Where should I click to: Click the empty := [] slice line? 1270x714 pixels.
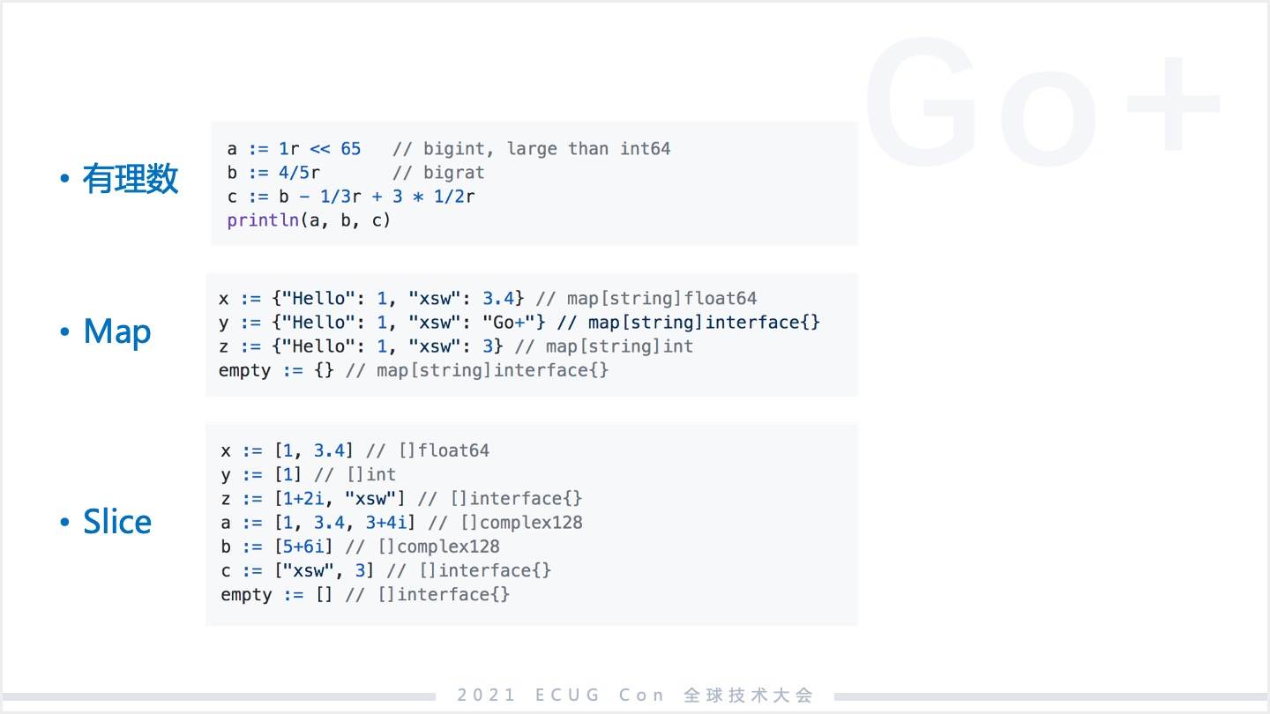click(365, 595)
